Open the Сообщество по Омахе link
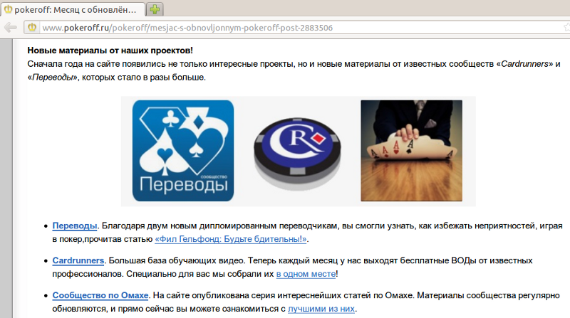Image resolution: width=570 pixels, height=318 pixels. pos(100,295)
